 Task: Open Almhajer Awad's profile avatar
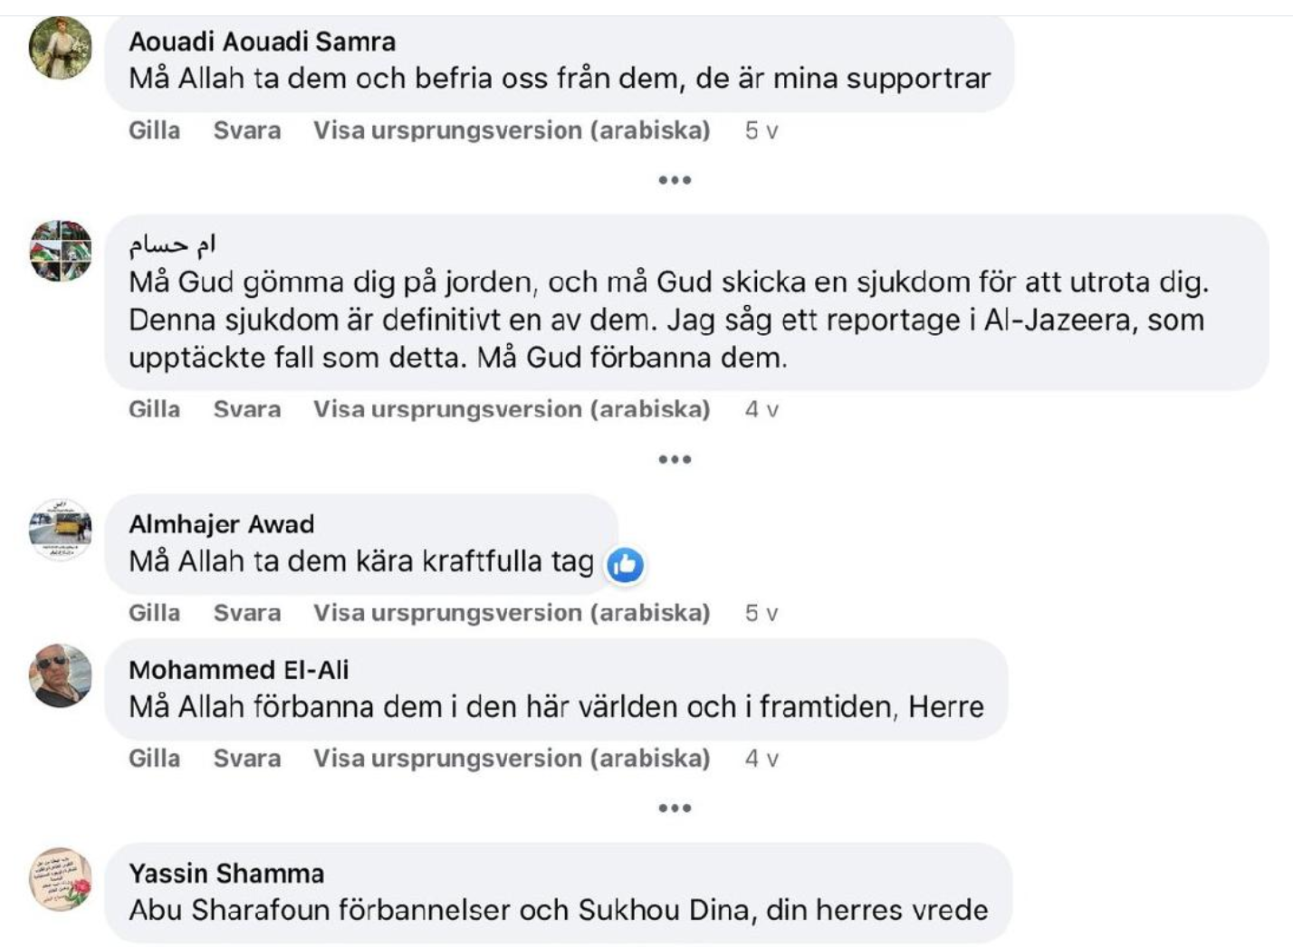61,530
